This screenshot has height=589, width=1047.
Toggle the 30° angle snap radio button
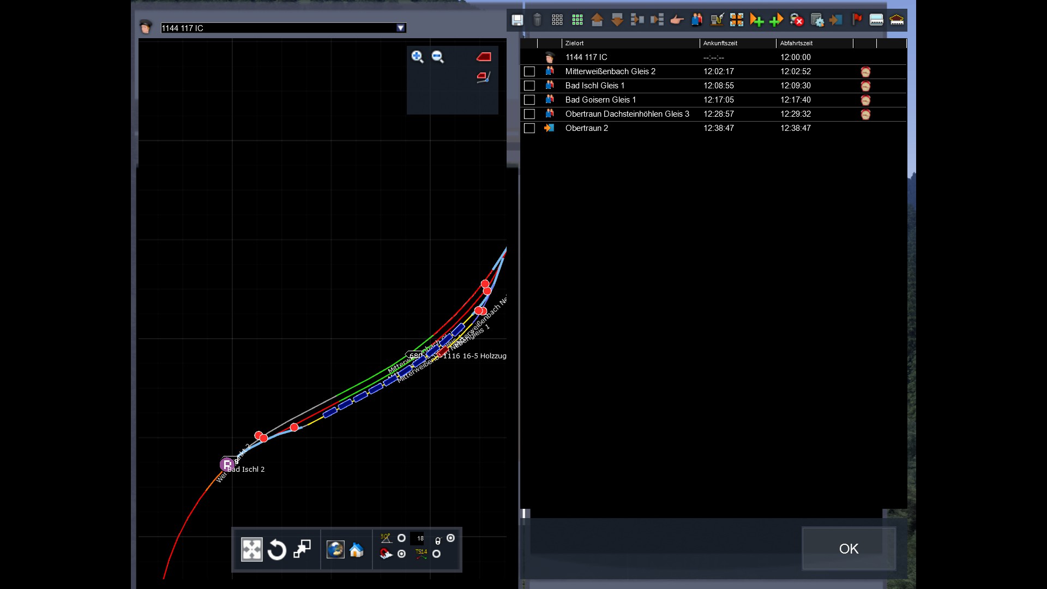pos(401,538)
